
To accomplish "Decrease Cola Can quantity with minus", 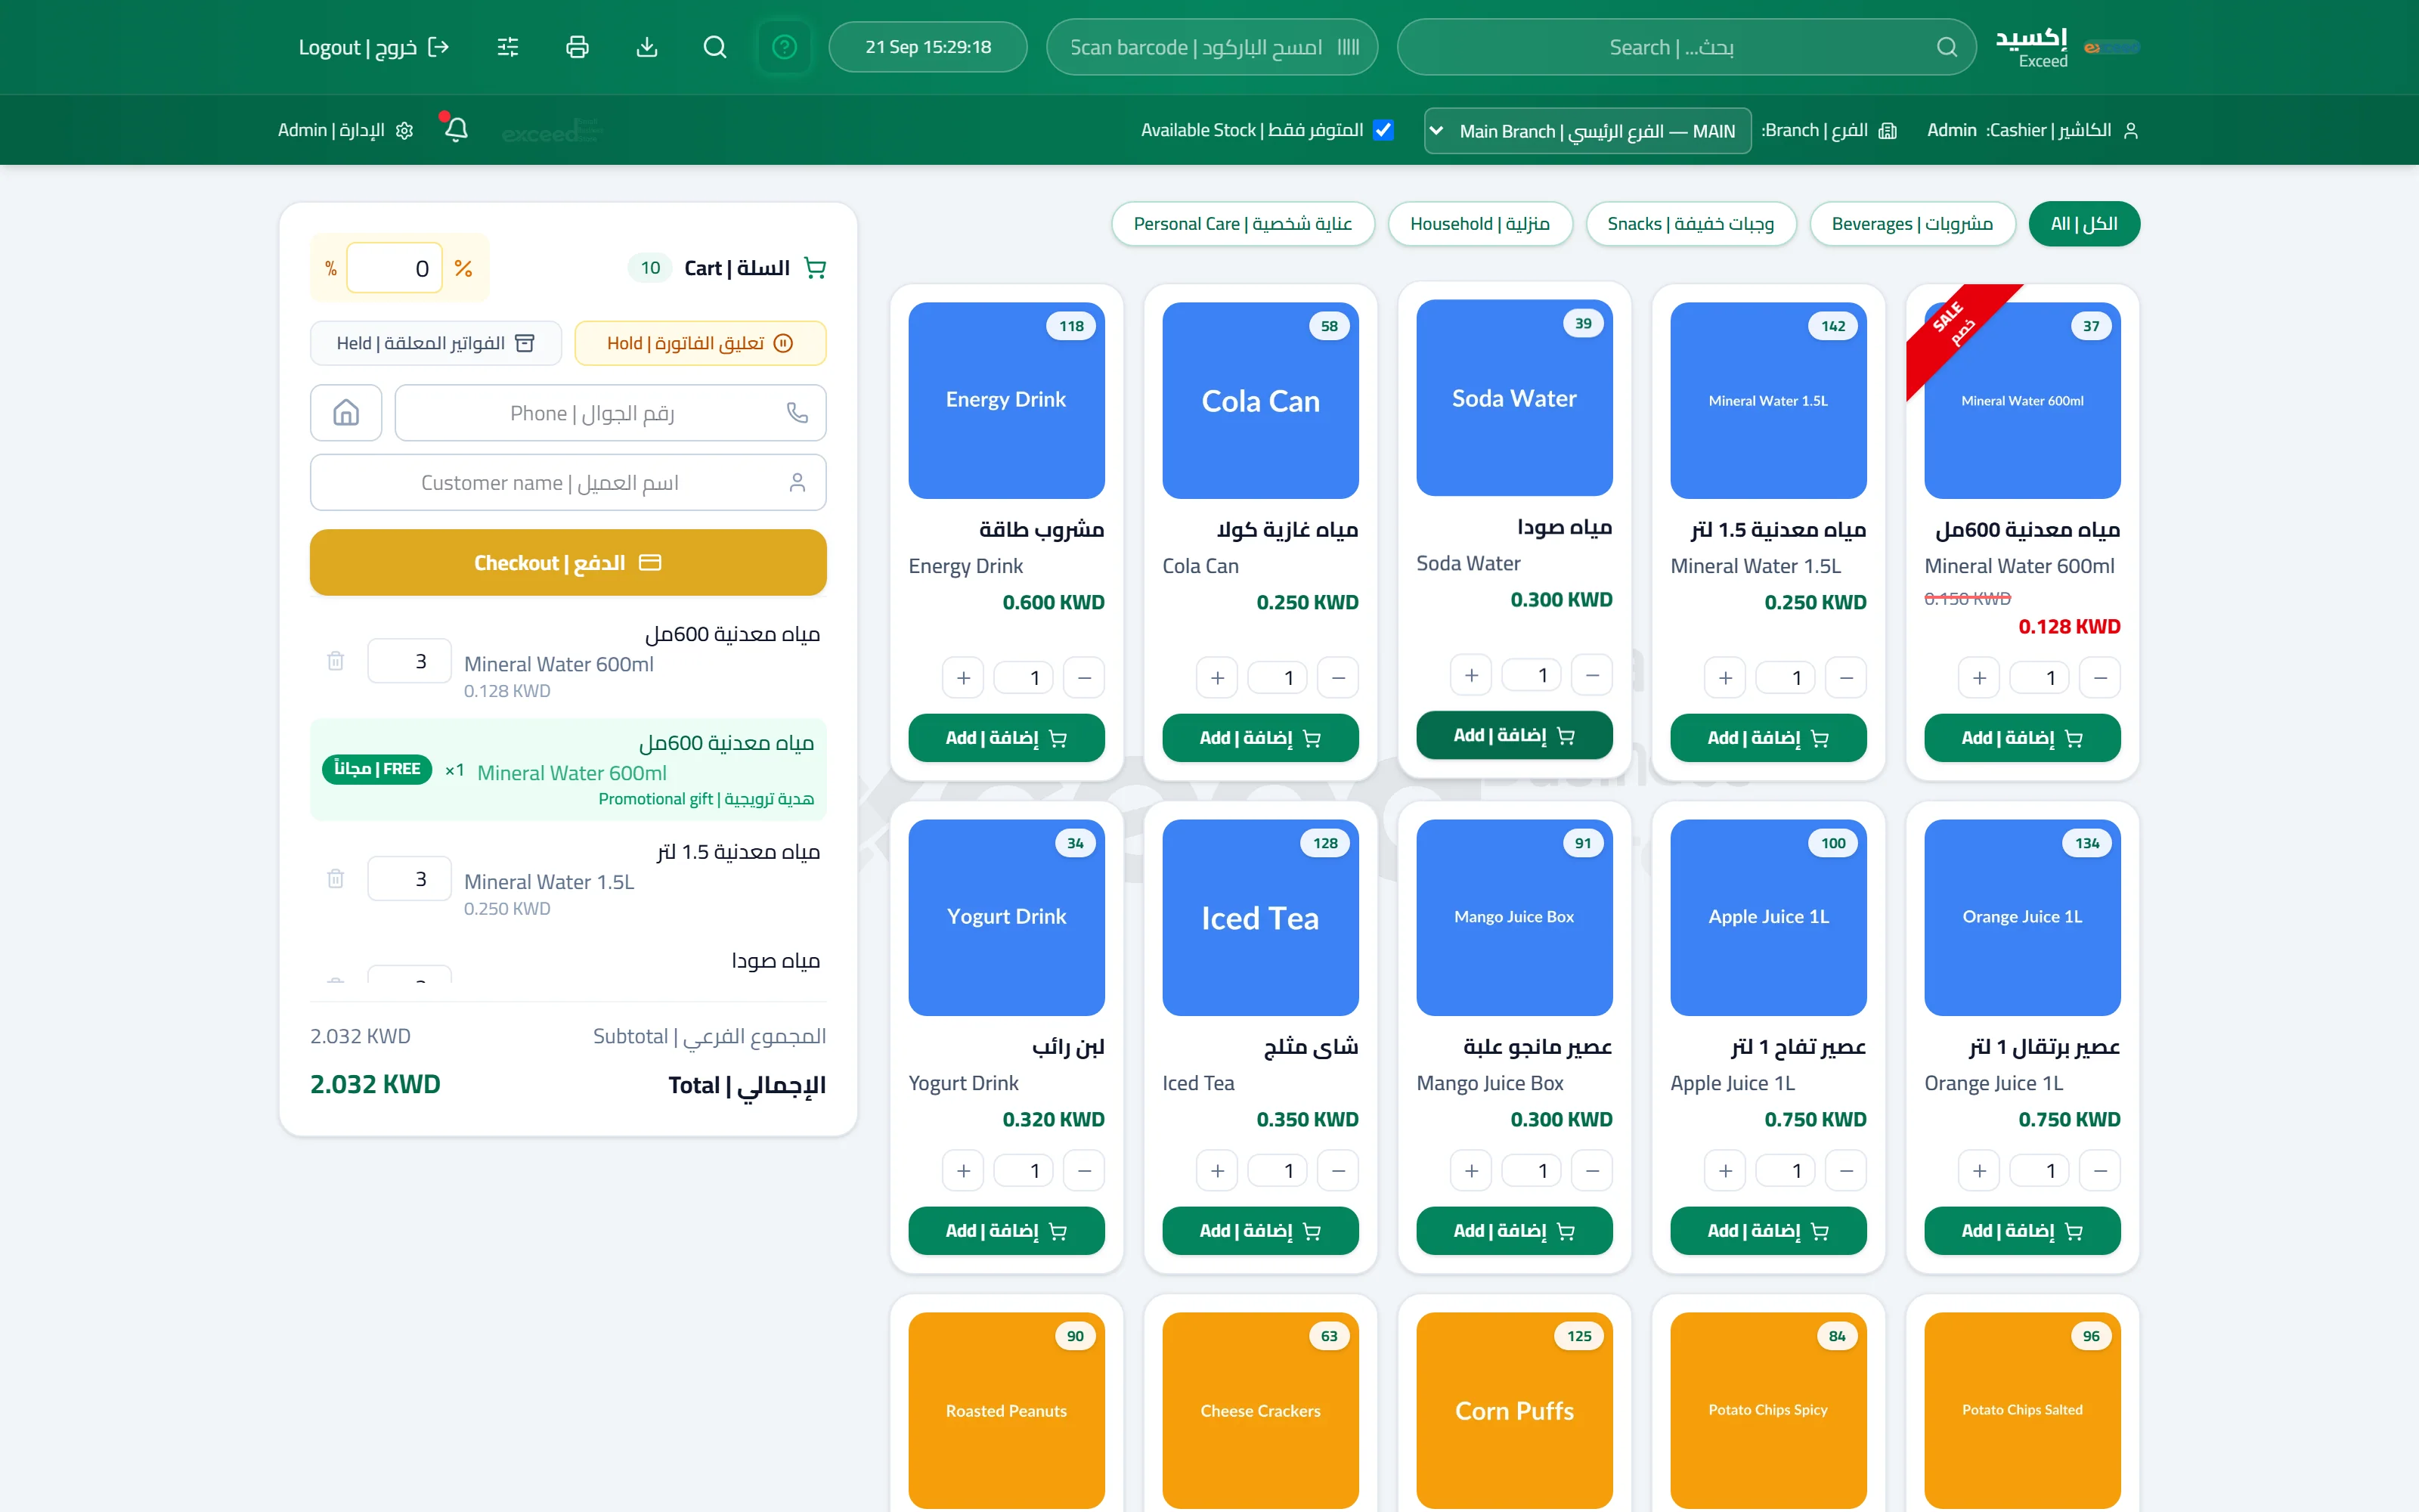I will [x=1339, y=678].
